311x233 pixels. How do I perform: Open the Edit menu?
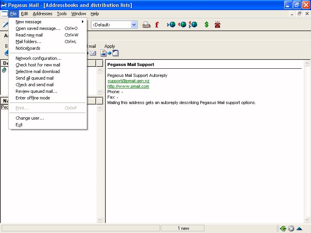(24, 14)
